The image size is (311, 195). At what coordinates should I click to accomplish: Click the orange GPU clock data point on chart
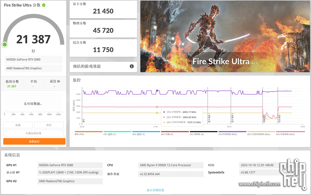(x=157, y=107)
